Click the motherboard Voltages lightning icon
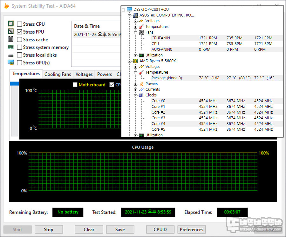 141,21
